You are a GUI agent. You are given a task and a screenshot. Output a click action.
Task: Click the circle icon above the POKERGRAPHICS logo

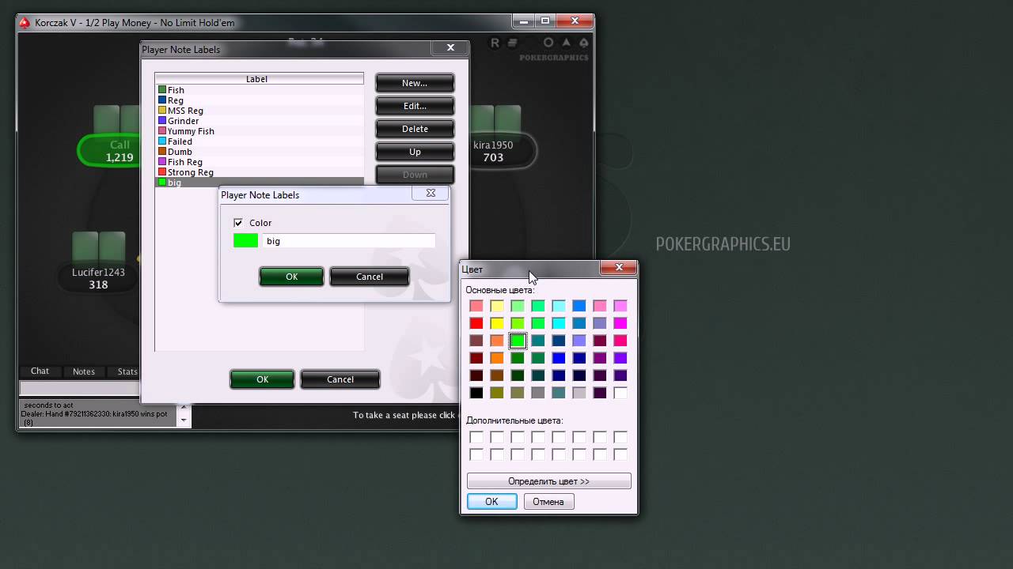pos(548,43)
